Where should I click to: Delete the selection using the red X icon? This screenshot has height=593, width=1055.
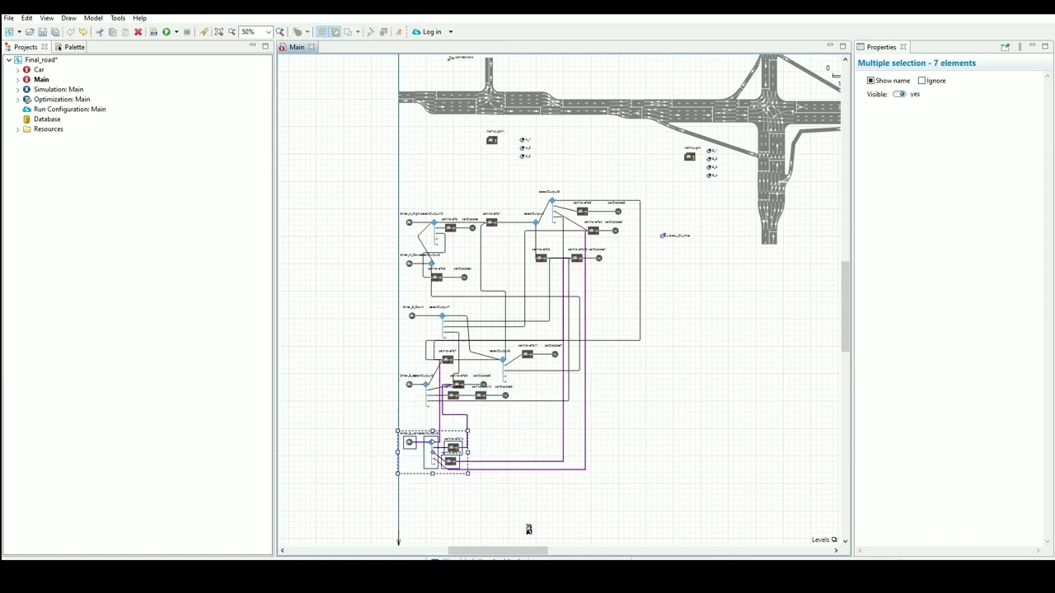(138, 32)
